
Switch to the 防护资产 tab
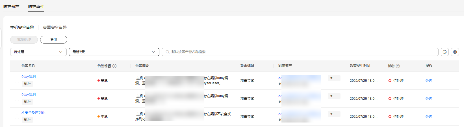point(11,6)
